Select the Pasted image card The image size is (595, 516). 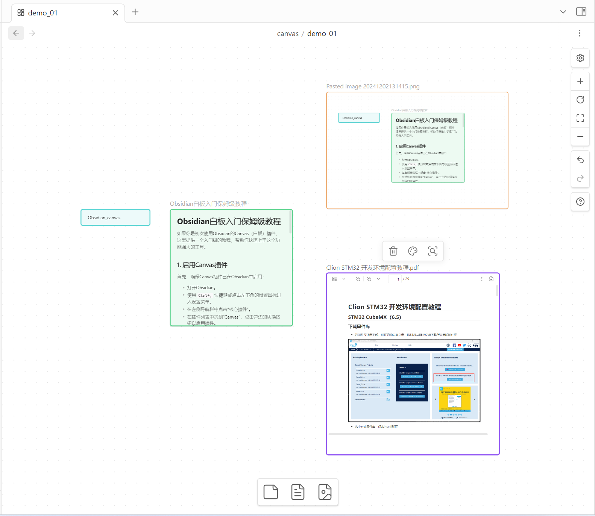click(x=417, y=150)
